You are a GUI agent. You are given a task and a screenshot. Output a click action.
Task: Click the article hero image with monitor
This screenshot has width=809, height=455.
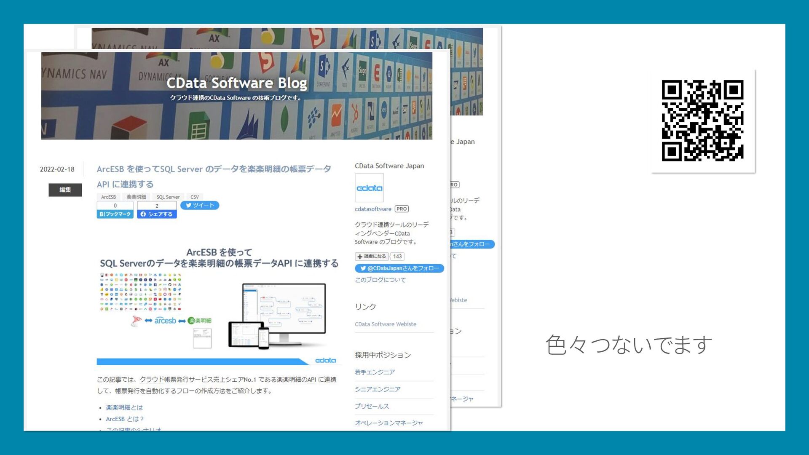(x=219, y=305)
